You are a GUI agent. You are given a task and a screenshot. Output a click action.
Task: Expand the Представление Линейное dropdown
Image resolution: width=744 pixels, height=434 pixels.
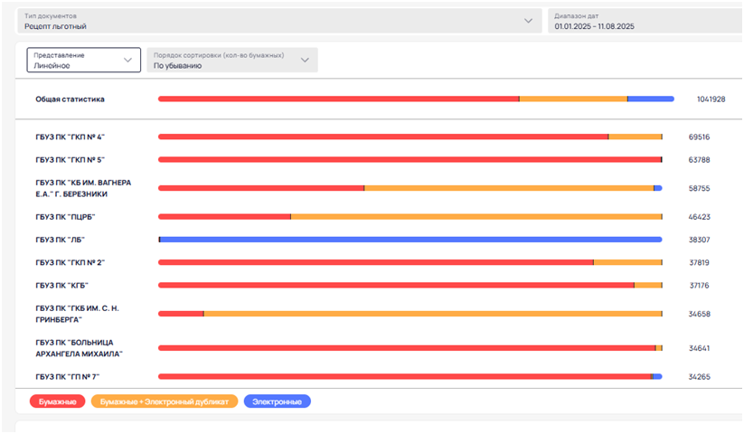point(83,61)
